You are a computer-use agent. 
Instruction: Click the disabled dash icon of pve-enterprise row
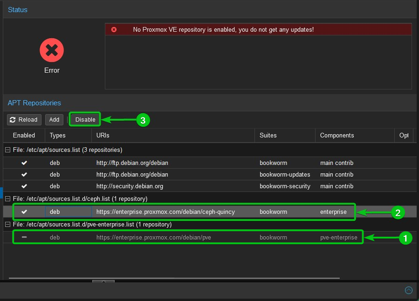click(x=24, y=237)
